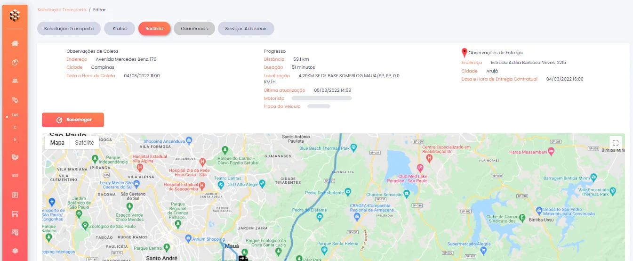The width and height of the screenshot is (633, 261).
Task: Follow the Solicitação Transporte breadcrumb link
Action: 62,9
